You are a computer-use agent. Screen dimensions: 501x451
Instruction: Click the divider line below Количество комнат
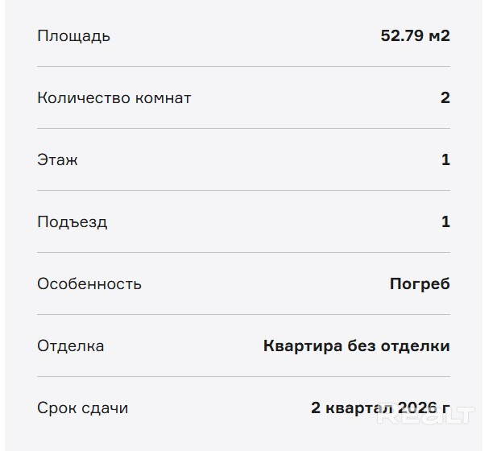243,129
